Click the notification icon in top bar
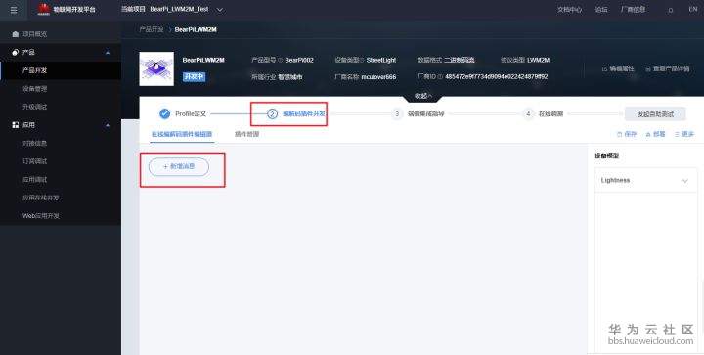 (671, 11)
